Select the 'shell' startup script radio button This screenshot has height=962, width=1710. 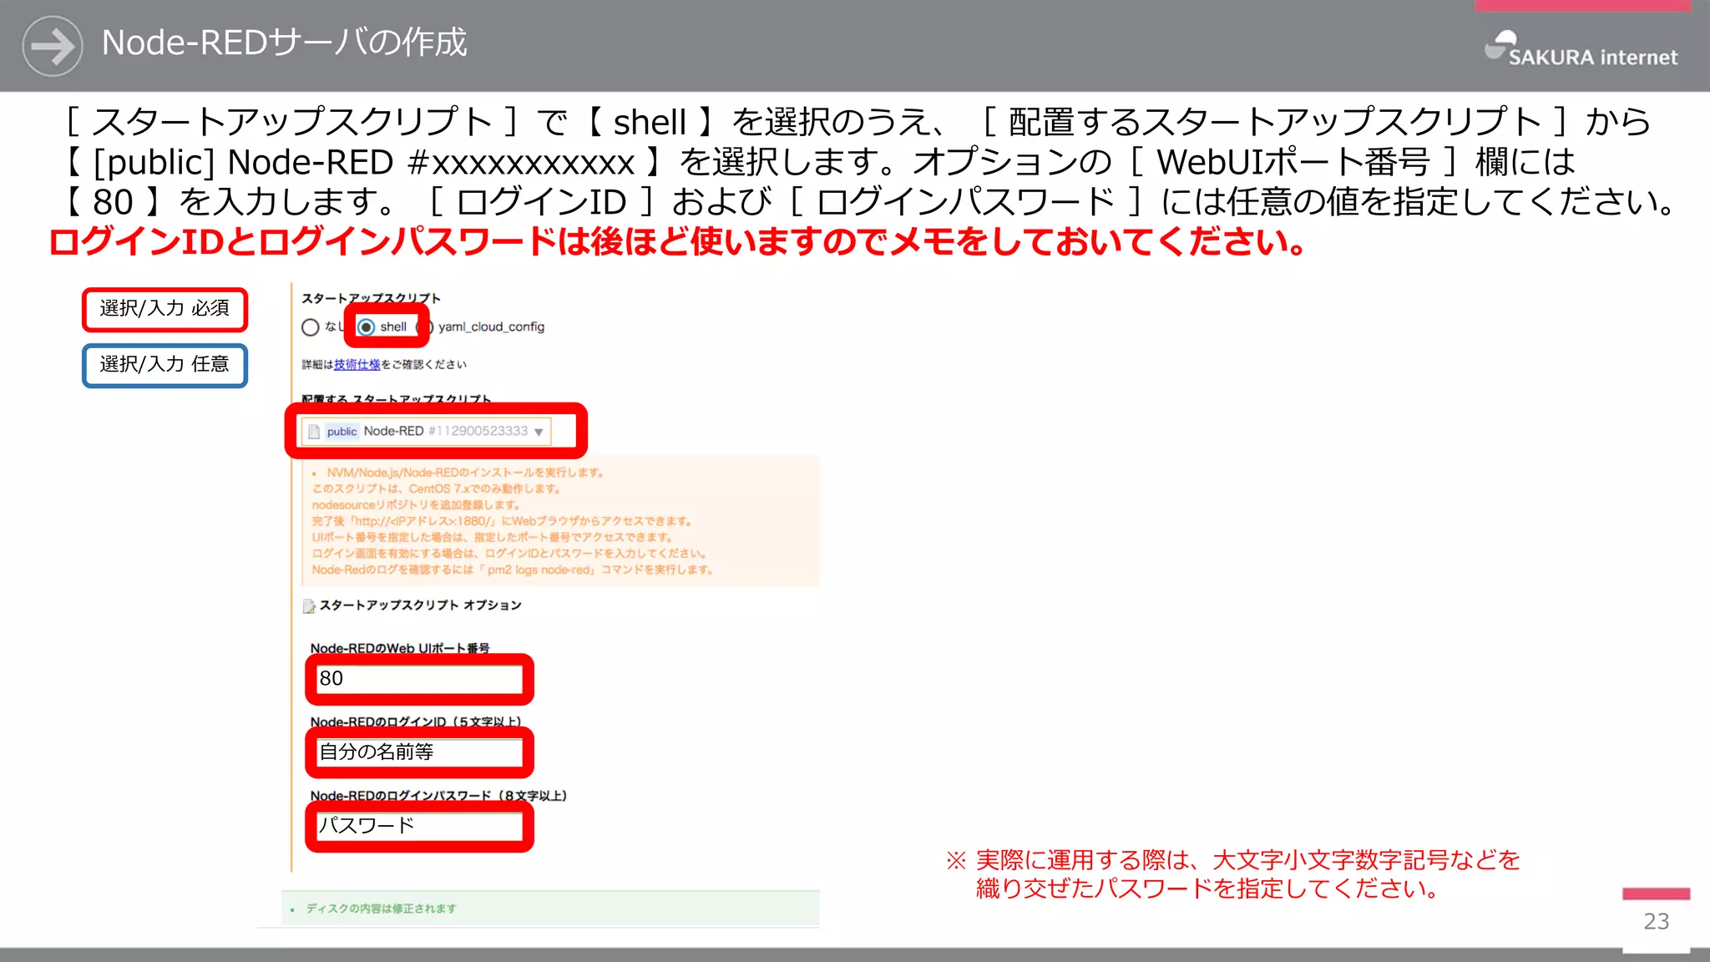(367, 327)
